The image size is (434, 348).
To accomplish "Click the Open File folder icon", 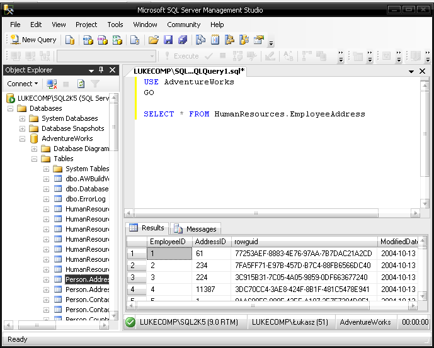I will [x=153, y=40].
